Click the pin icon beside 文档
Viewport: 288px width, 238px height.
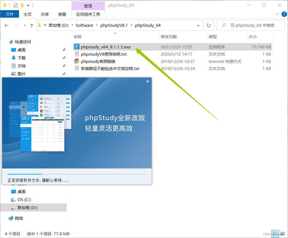(64, 66)
